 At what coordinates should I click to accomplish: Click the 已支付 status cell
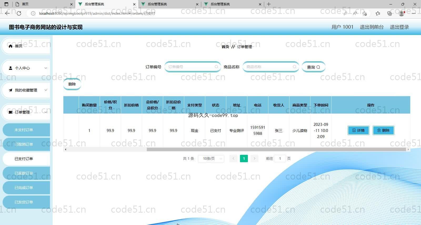pos(215,131)
